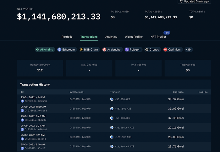The width and height of the screenshot is (220, 152).
Task: Click the Total Assets value
Action: tap(161, 17)
